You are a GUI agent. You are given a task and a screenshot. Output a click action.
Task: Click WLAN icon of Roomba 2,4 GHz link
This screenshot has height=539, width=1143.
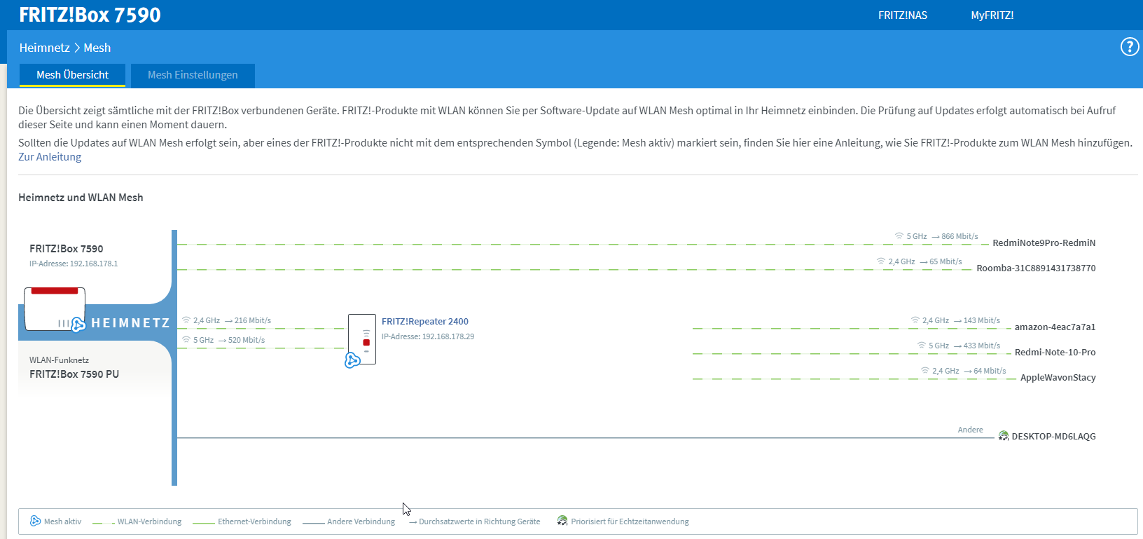[881, 261]
